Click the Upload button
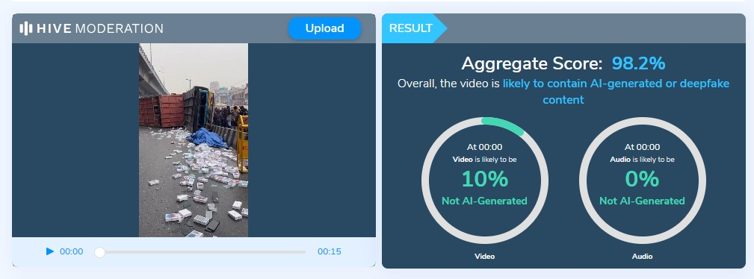This screenshot has height=279, width=754. click(324, 28)
